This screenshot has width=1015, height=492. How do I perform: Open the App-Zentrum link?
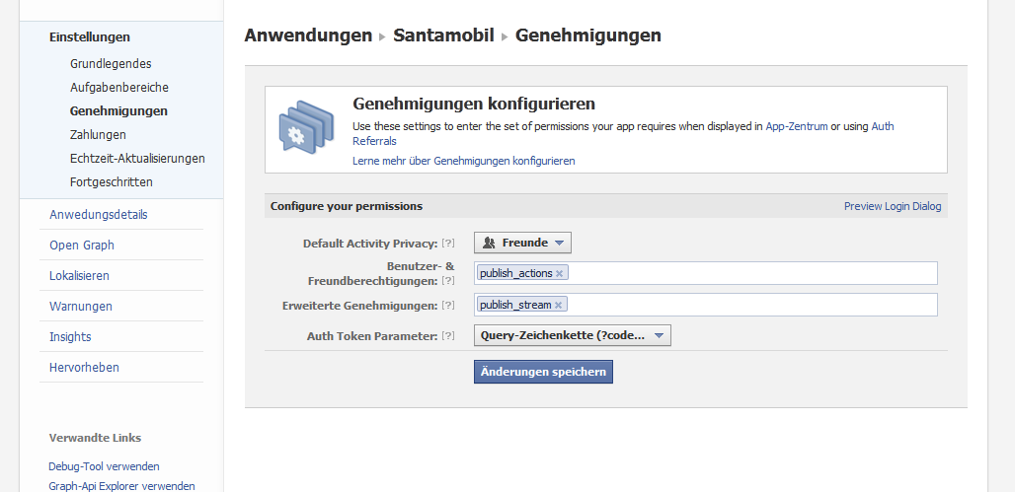[796, 126]
